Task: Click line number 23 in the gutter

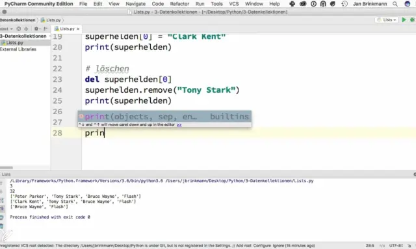Action: (57, 79)
